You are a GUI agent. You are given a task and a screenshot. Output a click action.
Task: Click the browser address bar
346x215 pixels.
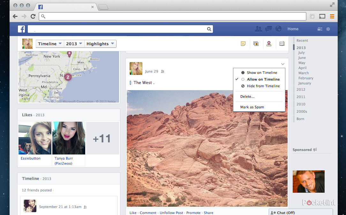[x=173, y=16]
